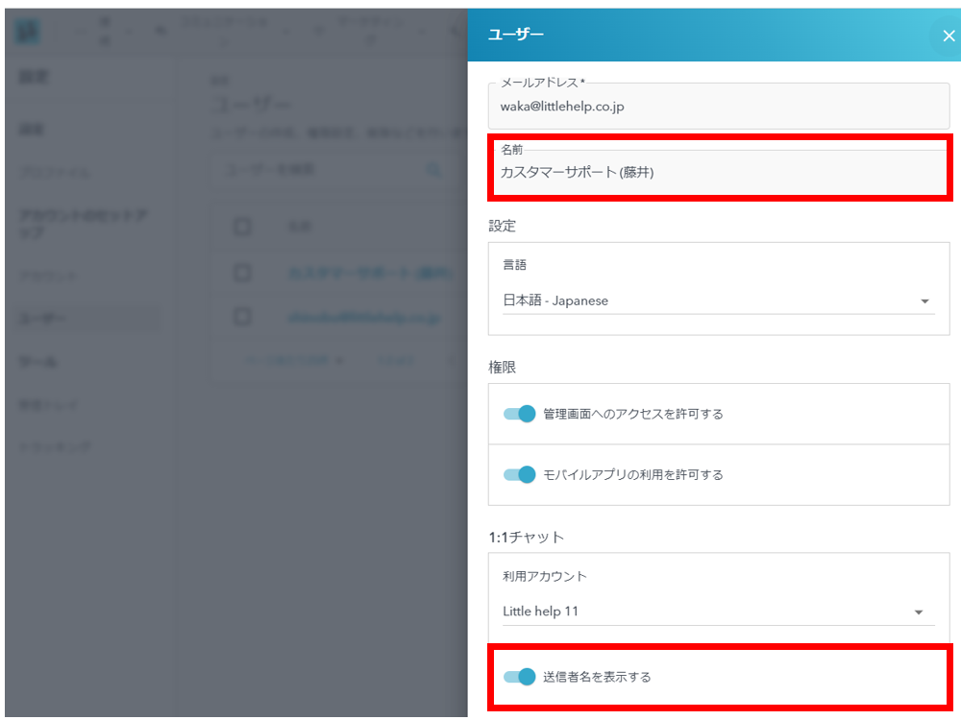Select プロファイル in the settings sidebar

pyautogui.click(x=55, y=173)
